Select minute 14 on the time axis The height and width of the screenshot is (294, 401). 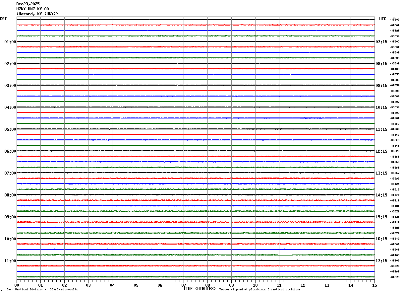(x=351, y=285)
